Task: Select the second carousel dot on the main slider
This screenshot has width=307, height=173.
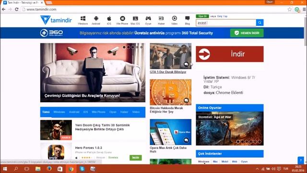Action: point(129,47)
